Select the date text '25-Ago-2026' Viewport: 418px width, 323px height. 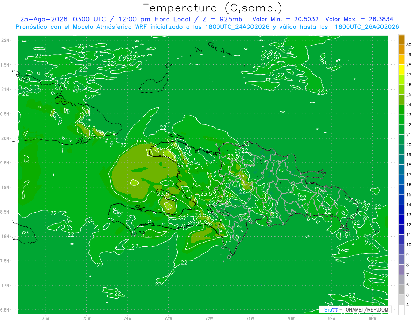[x=43, y=19]
